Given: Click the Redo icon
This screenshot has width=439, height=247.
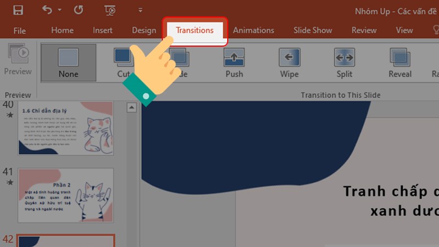Looking at the screenshot, I should 78,10.
